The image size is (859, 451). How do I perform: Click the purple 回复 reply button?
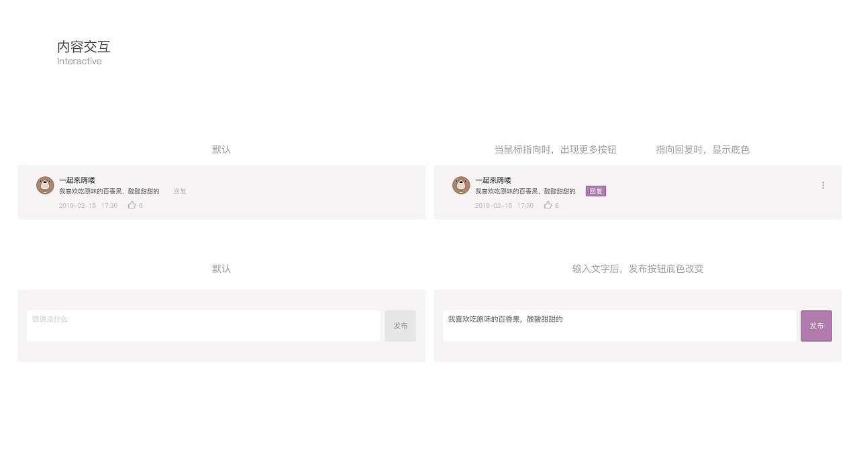(x=595, y=190)
